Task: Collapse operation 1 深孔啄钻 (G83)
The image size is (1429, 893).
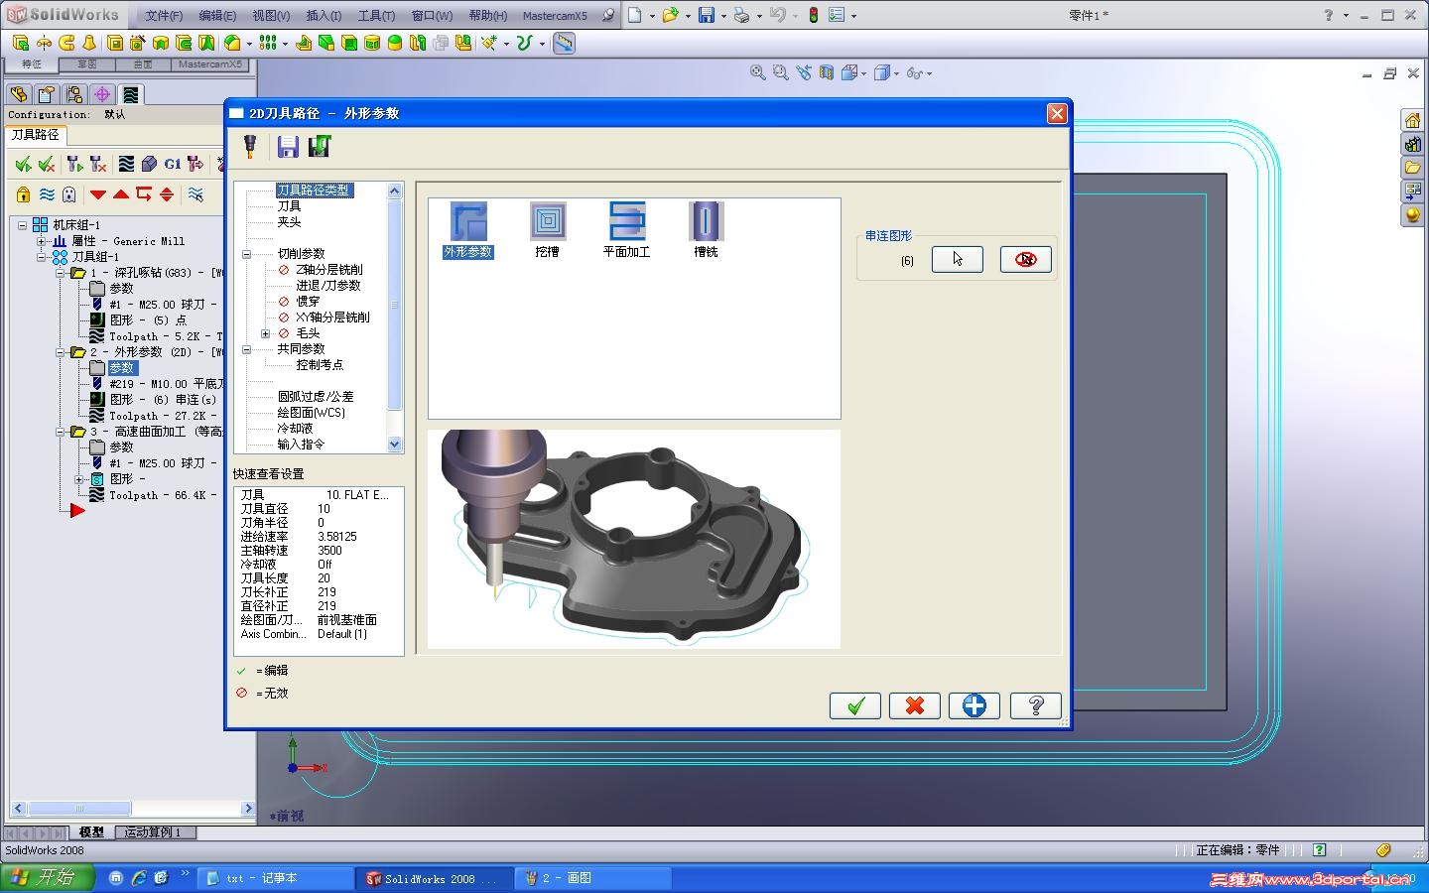Action: click(x=60, y=273)
